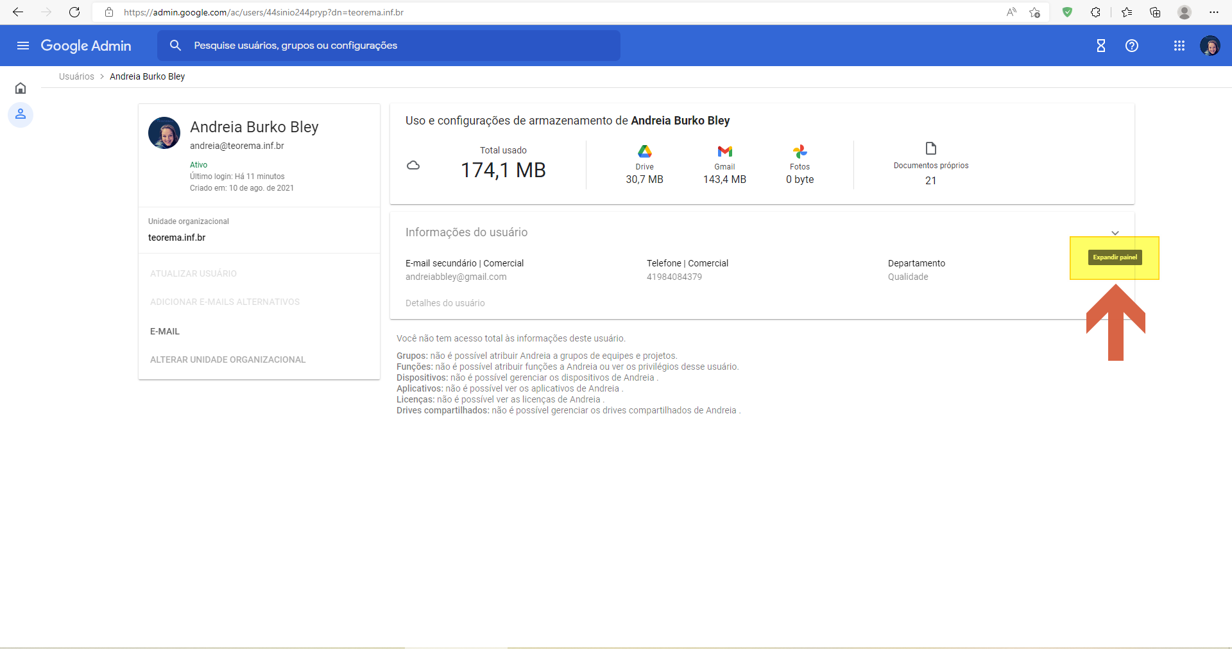Click Usuários breadcrumb link

[76, 76]
